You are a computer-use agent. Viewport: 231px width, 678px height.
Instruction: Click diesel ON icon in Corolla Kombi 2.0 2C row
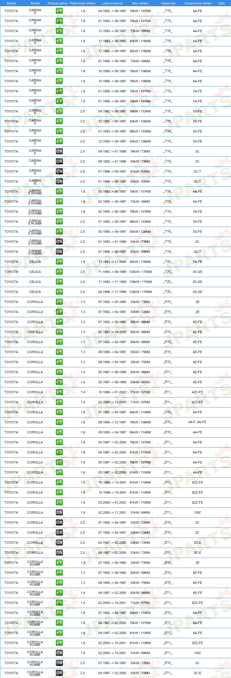[x=59, y=663]
